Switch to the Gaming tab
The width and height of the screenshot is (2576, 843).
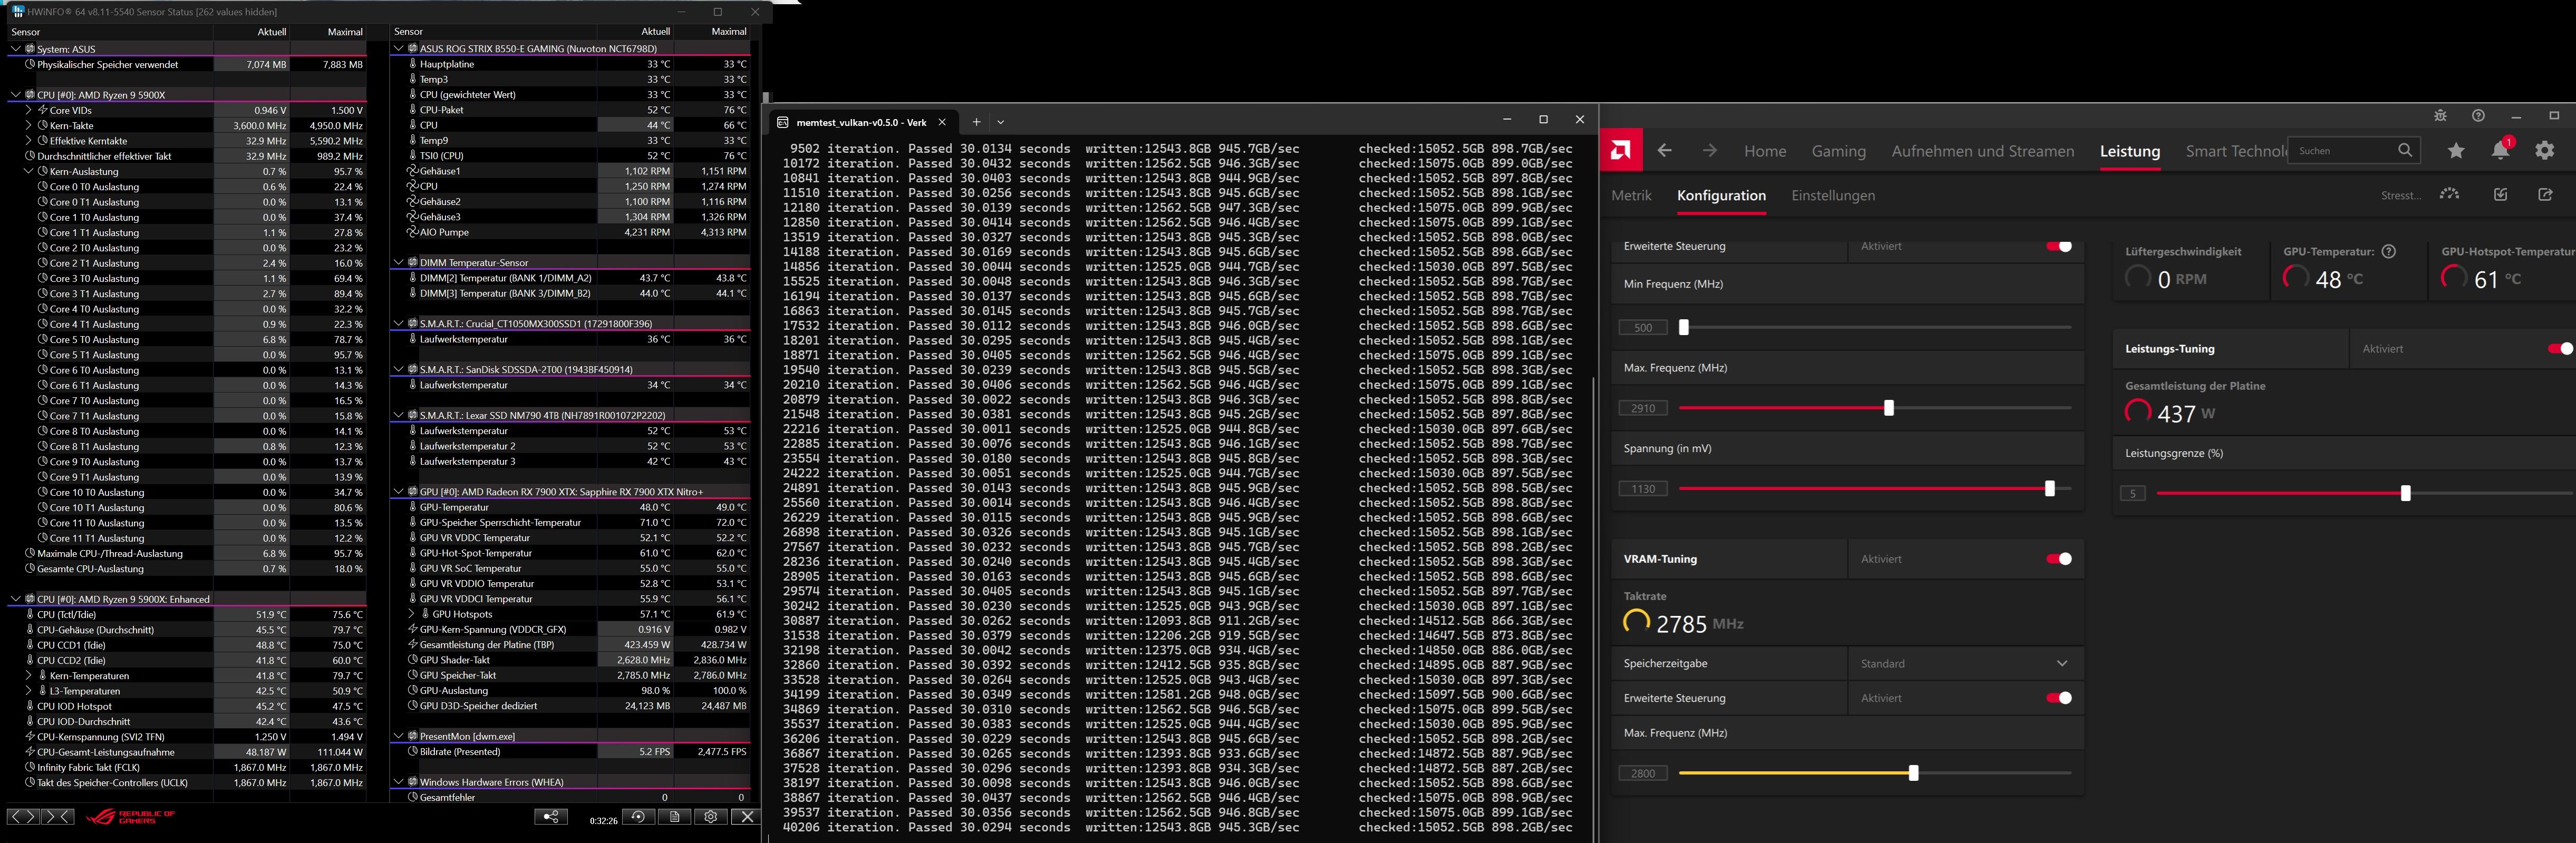point(1838,152)
